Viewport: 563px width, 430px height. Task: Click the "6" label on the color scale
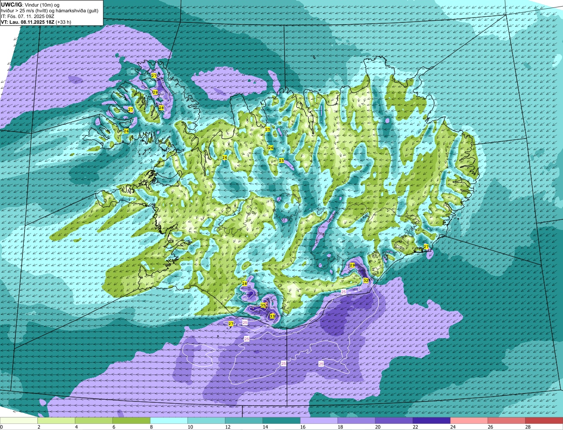click(x=113, y=427)
